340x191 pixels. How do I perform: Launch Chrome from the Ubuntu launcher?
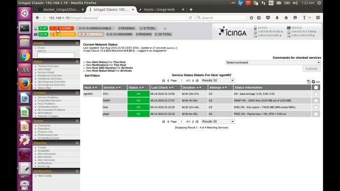tap(24, 56)
